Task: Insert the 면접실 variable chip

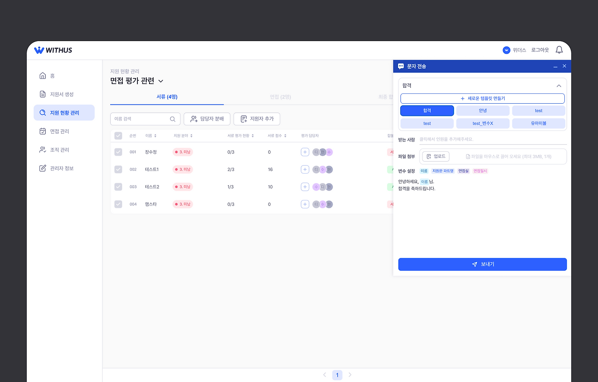Action: pos(463,171)
